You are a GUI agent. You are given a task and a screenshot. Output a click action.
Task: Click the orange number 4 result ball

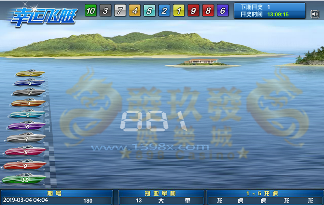135,11
